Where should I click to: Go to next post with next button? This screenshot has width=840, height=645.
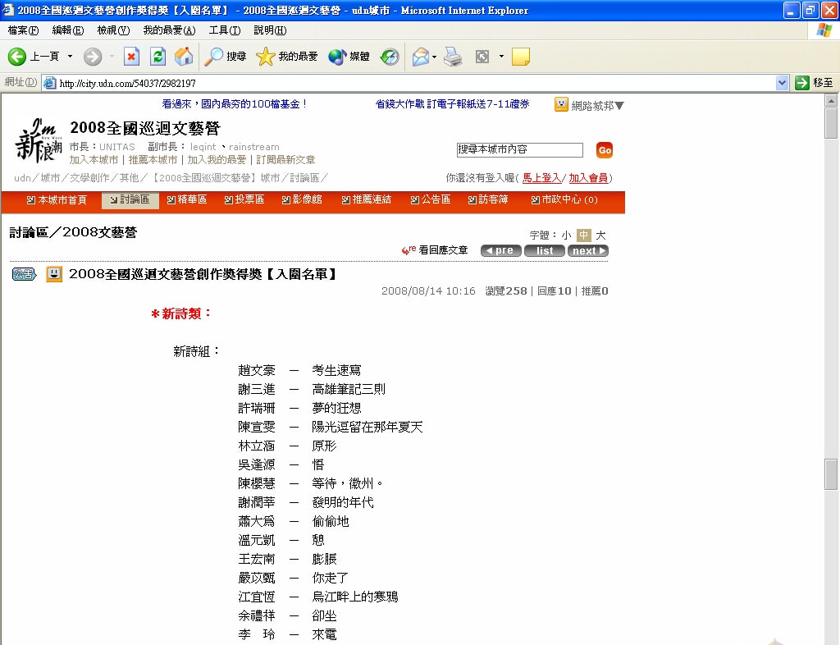point(587,251)
